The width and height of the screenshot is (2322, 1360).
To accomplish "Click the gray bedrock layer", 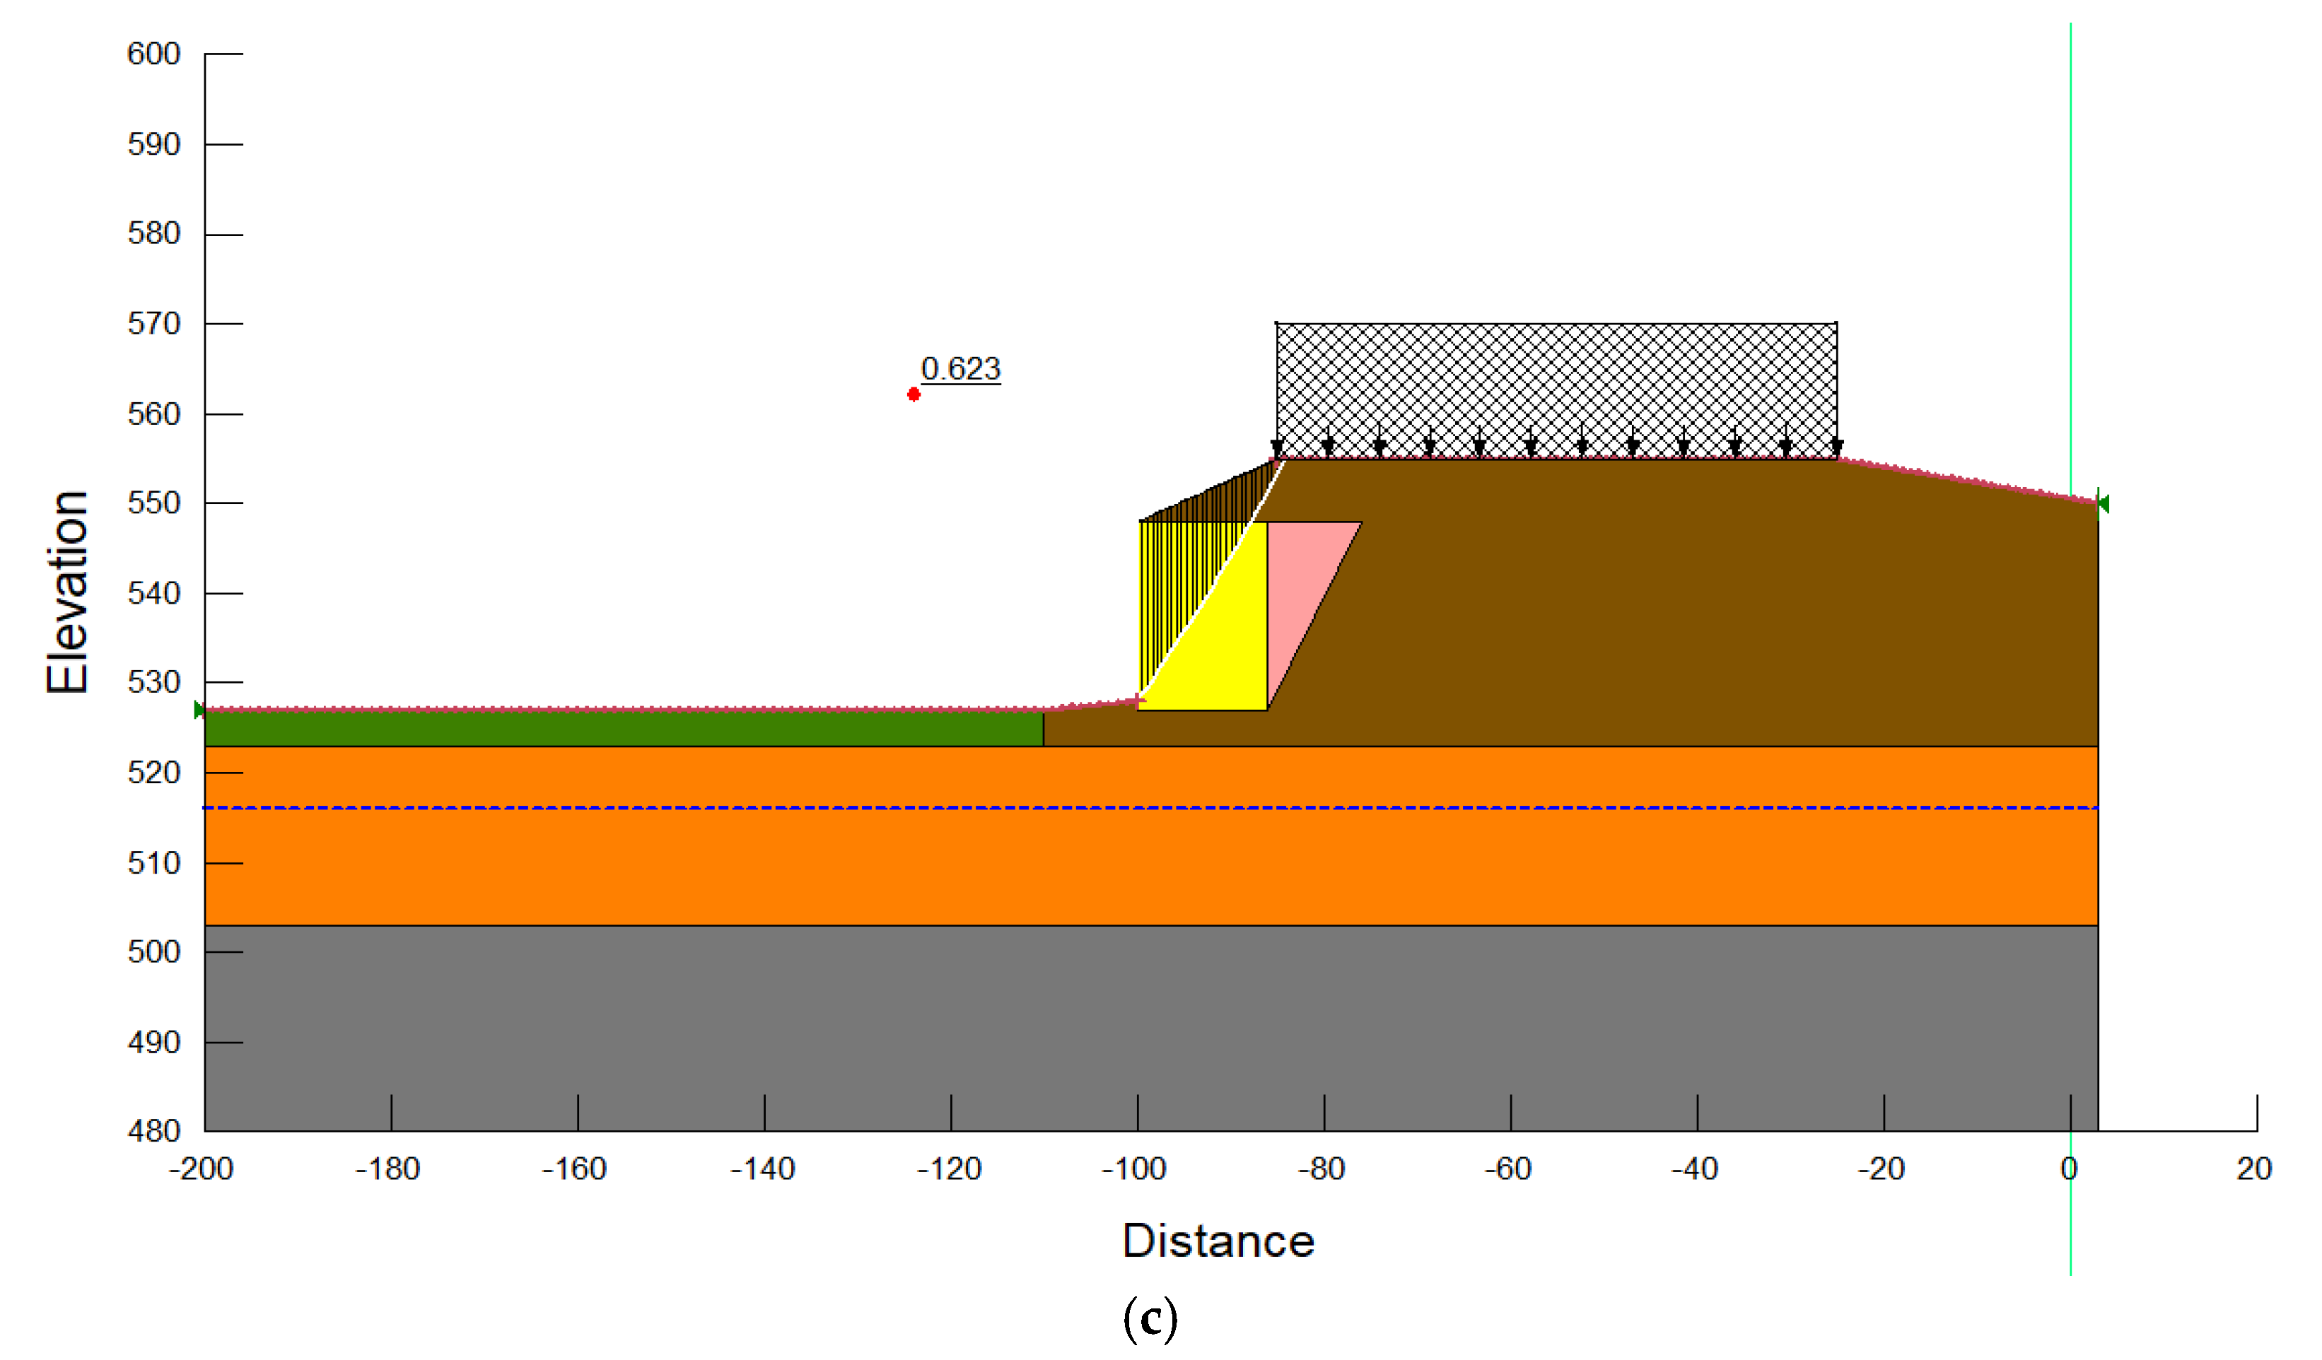I will coord(1151,1027).
